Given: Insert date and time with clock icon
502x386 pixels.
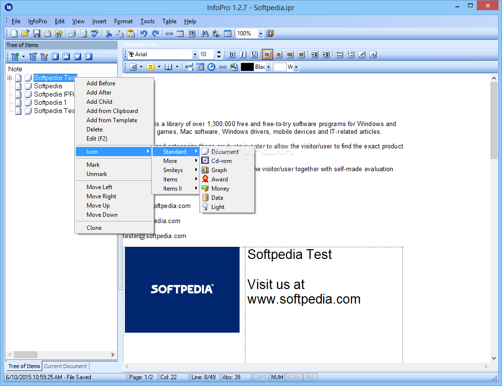Looking at the screenshot, I should pos(211,67).
